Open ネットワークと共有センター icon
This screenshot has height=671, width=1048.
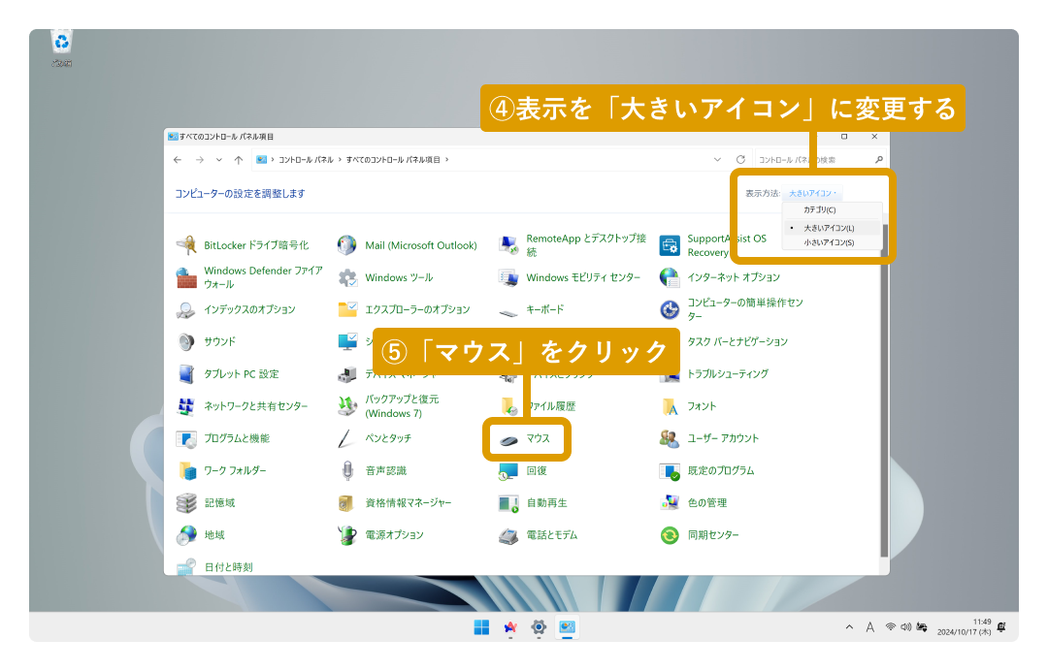pos(186,406)
